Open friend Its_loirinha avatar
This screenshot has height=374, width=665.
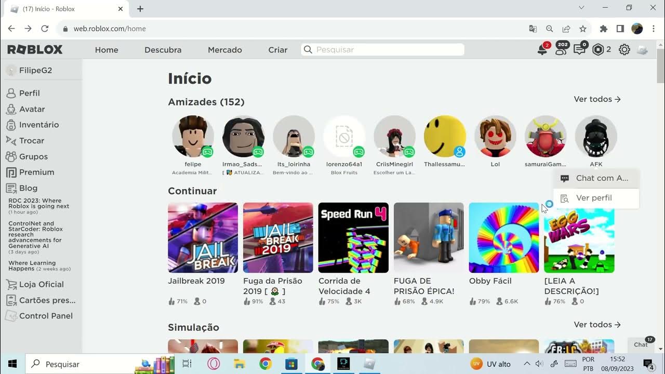(294, 136)
